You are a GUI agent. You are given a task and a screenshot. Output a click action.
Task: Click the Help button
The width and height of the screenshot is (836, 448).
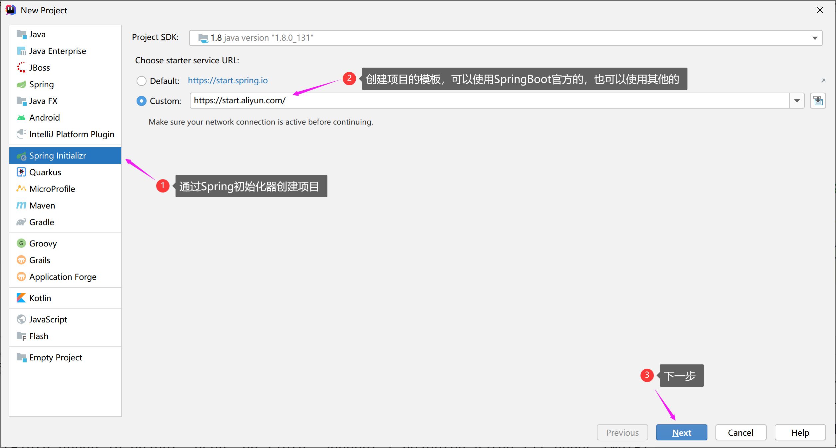pyautogui.click(x=800, y=432)
